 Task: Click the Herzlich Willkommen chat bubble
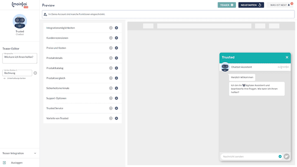click(242, 77)
